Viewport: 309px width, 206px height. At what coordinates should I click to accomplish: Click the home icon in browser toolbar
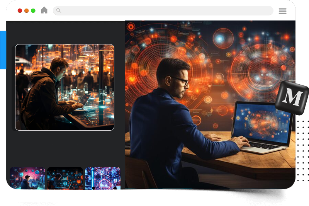coord(44,10)
